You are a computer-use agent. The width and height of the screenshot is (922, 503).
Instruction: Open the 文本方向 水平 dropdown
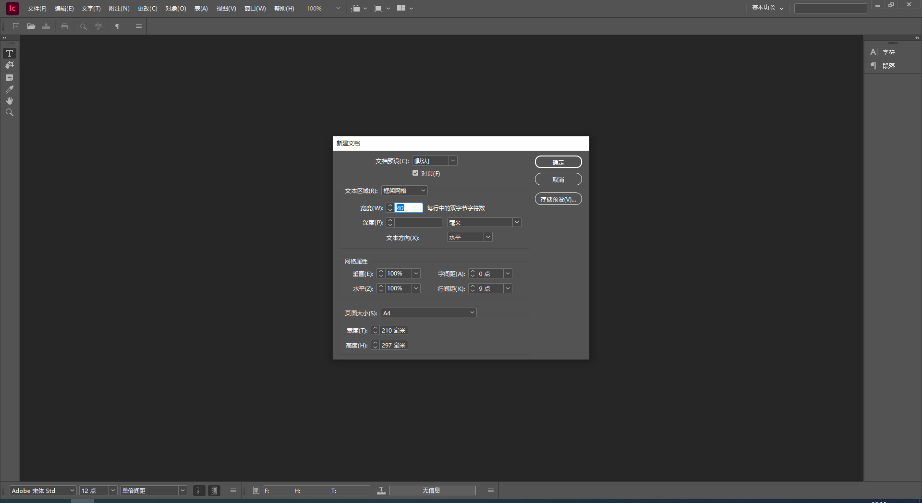tap(470, 237)
